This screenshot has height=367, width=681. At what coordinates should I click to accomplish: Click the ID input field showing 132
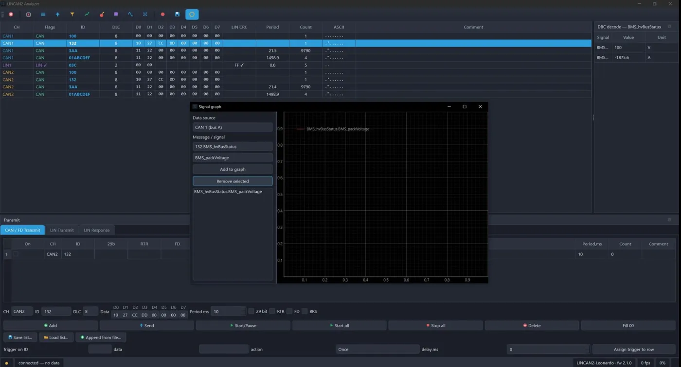click(x=56, y=311)
